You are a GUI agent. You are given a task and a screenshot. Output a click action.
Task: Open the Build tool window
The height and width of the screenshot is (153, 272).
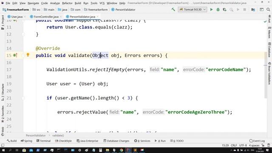click(x=12, y=141)
